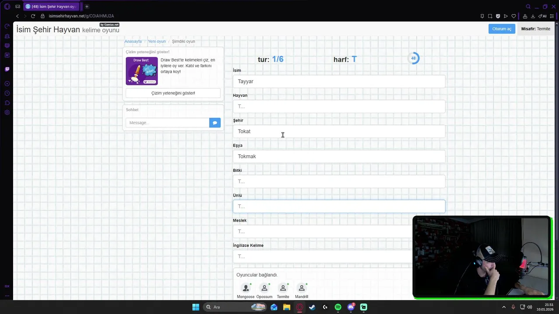Click the harf: T letter indicator
This screenshot has width=559, height=314.
pos(345,59)
